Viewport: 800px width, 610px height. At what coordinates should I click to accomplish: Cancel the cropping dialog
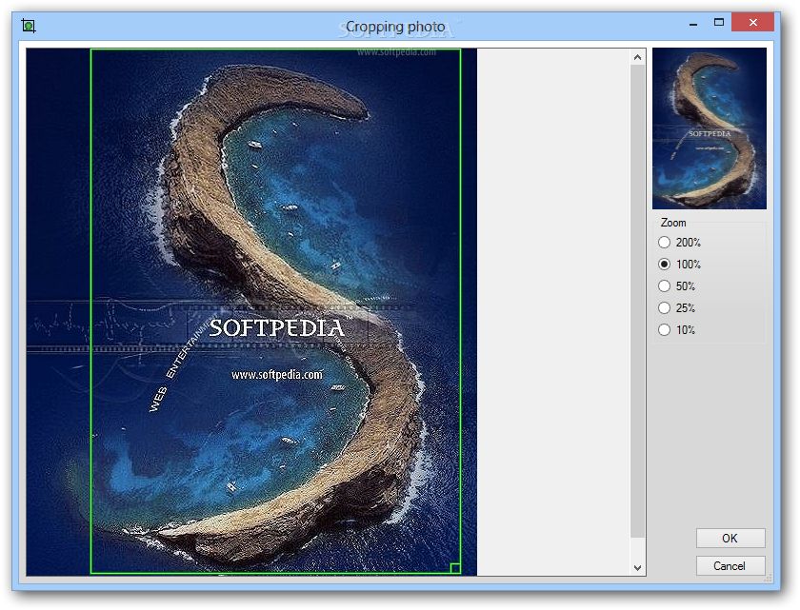click(730, 565)
